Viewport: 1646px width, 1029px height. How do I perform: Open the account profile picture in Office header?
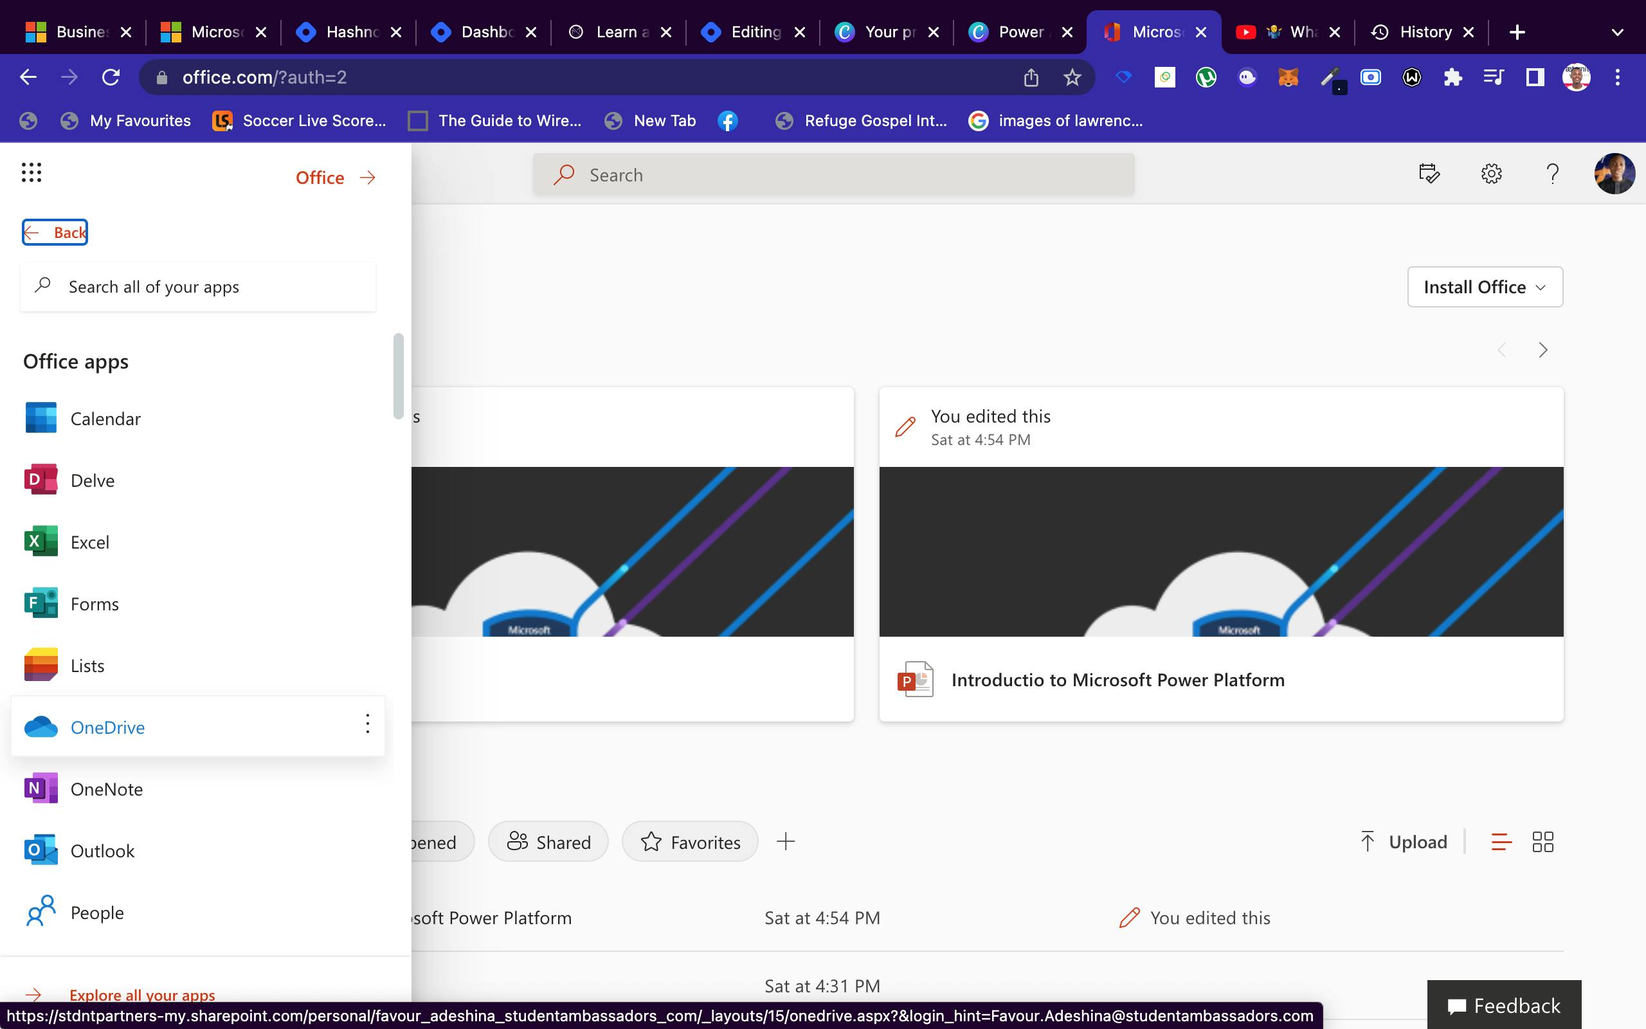(x=1614, y=174)
